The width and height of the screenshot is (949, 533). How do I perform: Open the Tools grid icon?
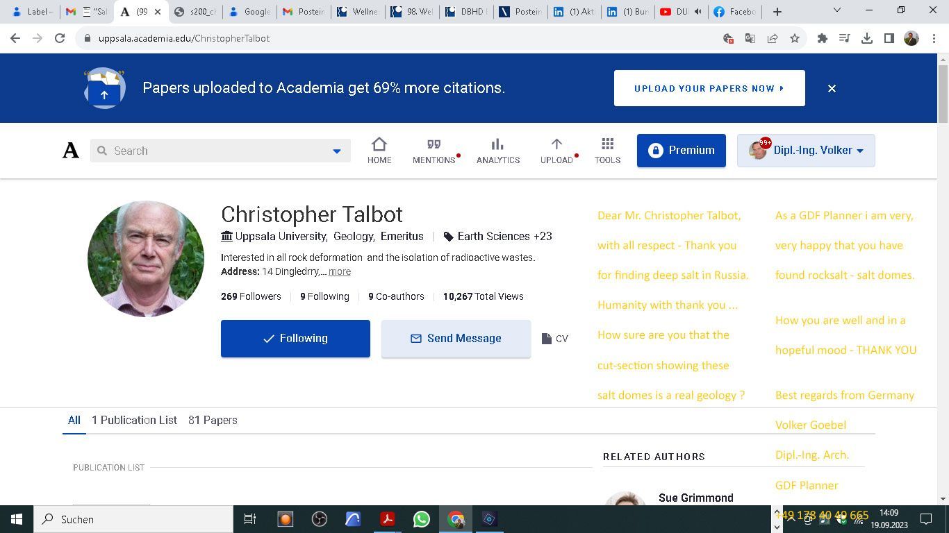point(607,150)
